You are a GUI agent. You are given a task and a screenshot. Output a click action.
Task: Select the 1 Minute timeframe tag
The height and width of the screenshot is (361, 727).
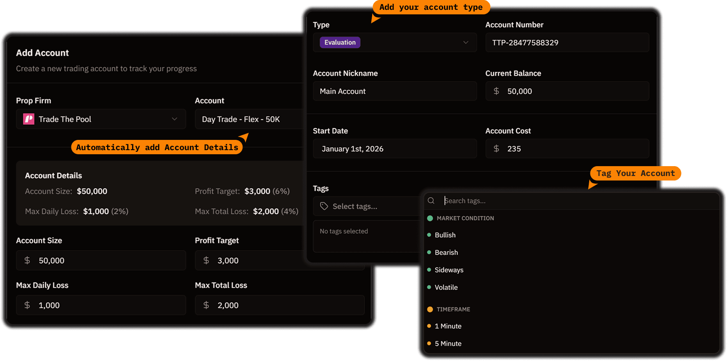click(x=448, y=326)
